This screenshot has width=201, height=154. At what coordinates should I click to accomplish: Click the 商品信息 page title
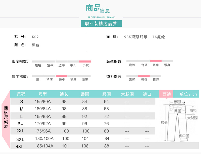[98, 9]
